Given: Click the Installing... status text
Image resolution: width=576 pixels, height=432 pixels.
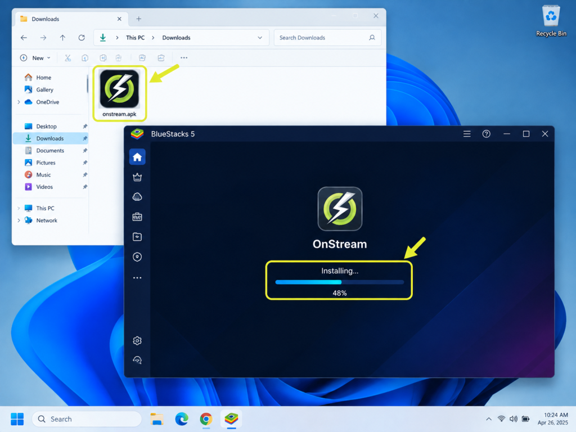Looking at the screenshot, I should pos(340,271).
